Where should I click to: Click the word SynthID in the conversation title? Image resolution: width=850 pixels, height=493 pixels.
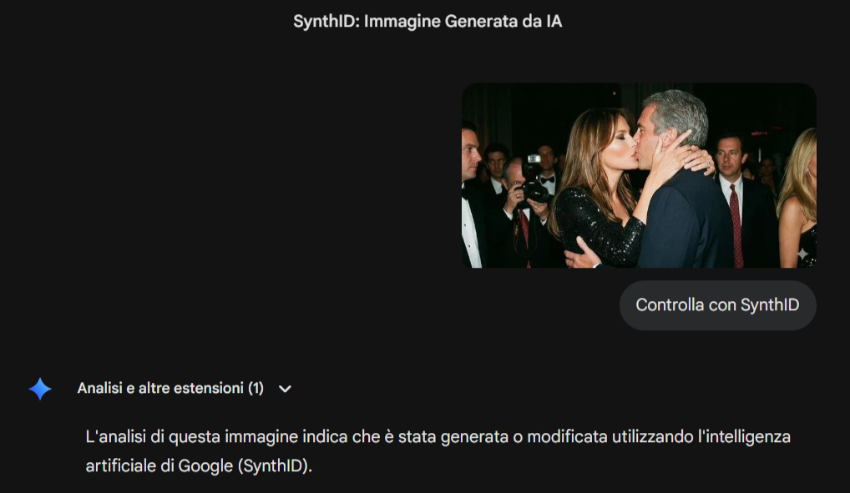[326, 22]
